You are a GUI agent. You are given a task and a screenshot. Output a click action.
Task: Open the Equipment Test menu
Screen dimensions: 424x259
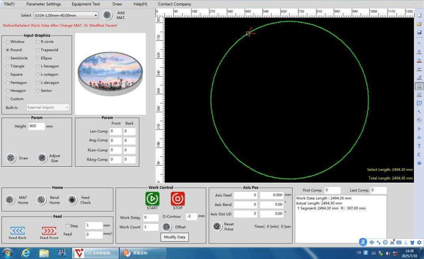[86, 4]
